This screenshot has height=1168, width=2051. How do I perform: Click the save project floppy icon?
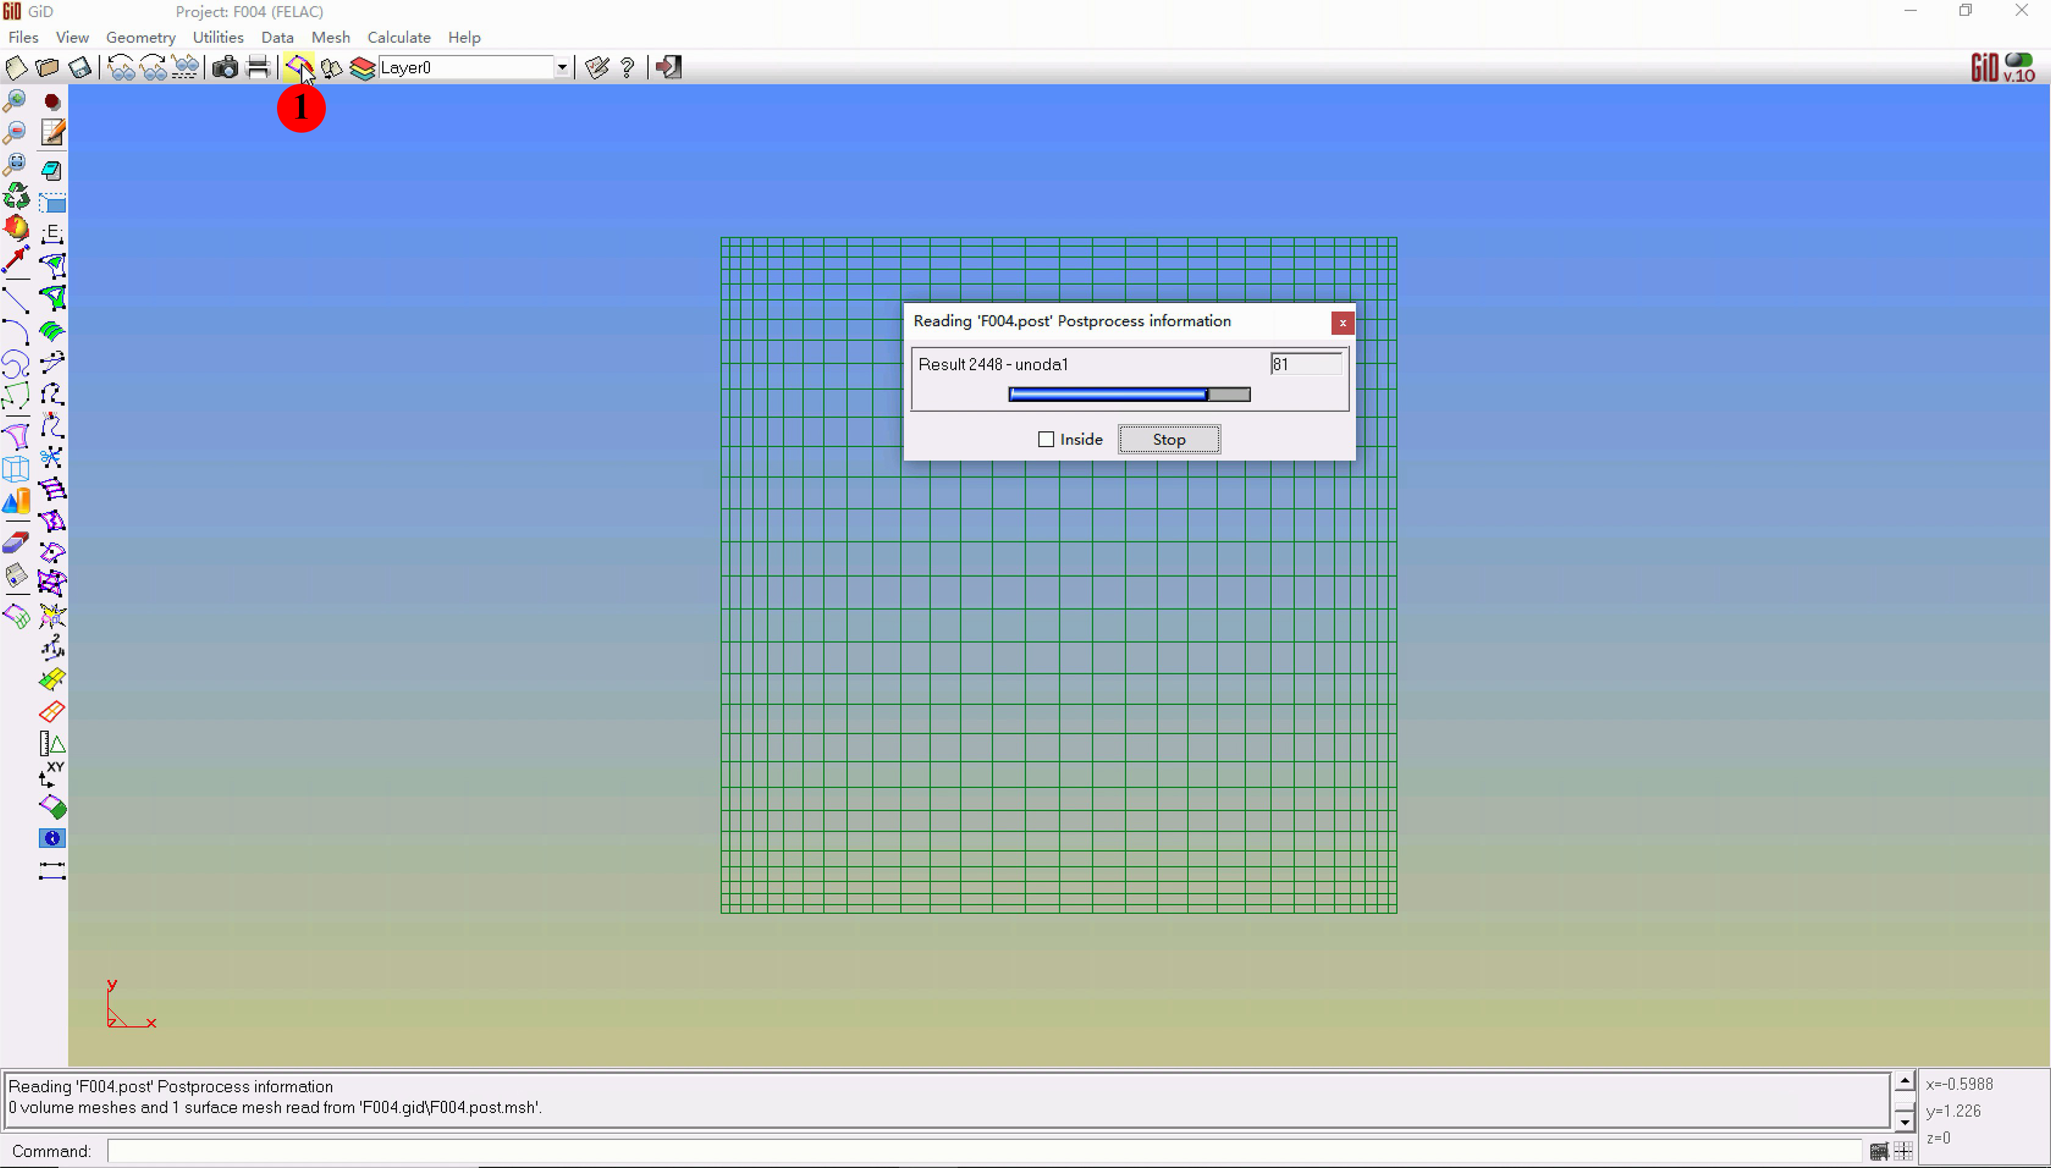pyautogui.click(x=79, y=67)
